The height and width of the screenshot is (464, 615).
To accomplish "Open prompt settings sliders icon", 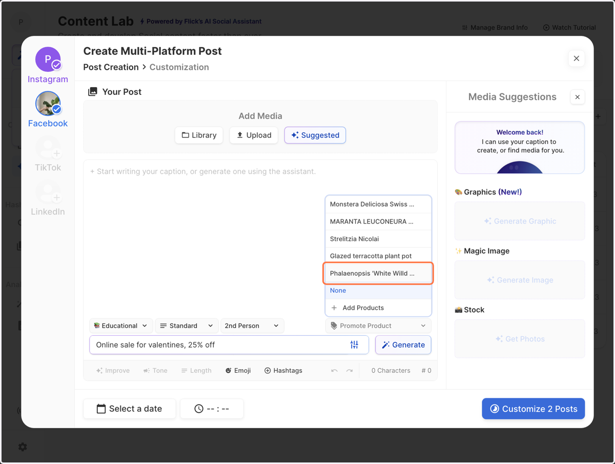I will coord(354,345).
